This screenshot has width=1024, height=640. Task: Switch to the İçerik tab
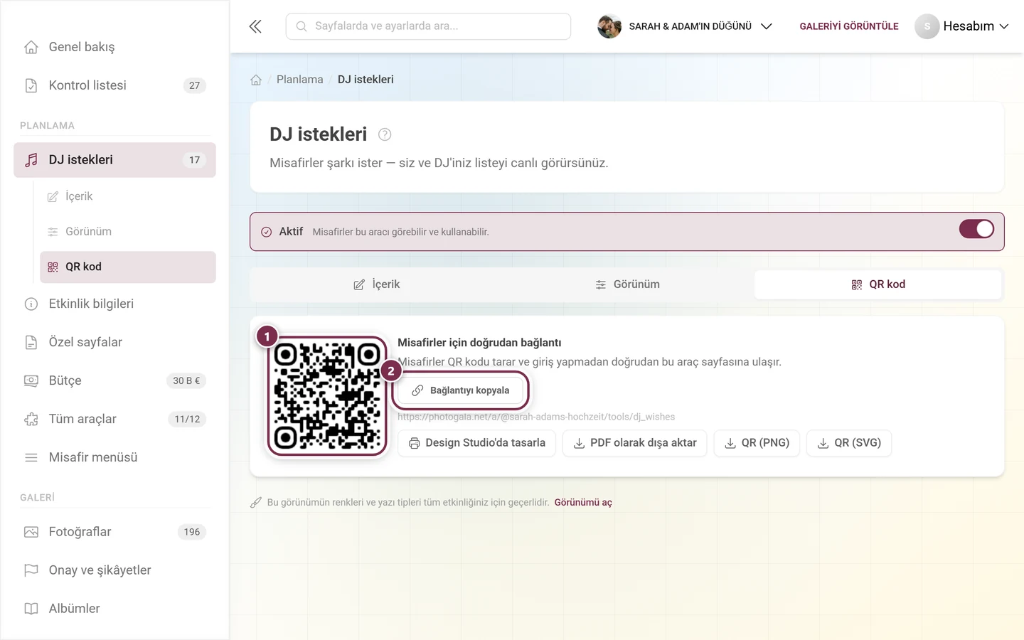click(376, 284)
